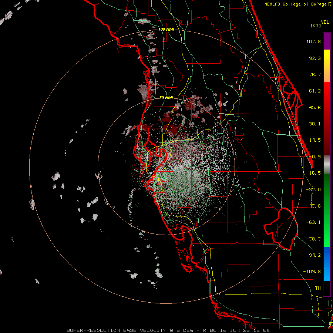Pick the yellow-orange segment of velocity color bar

coord(327,66)
